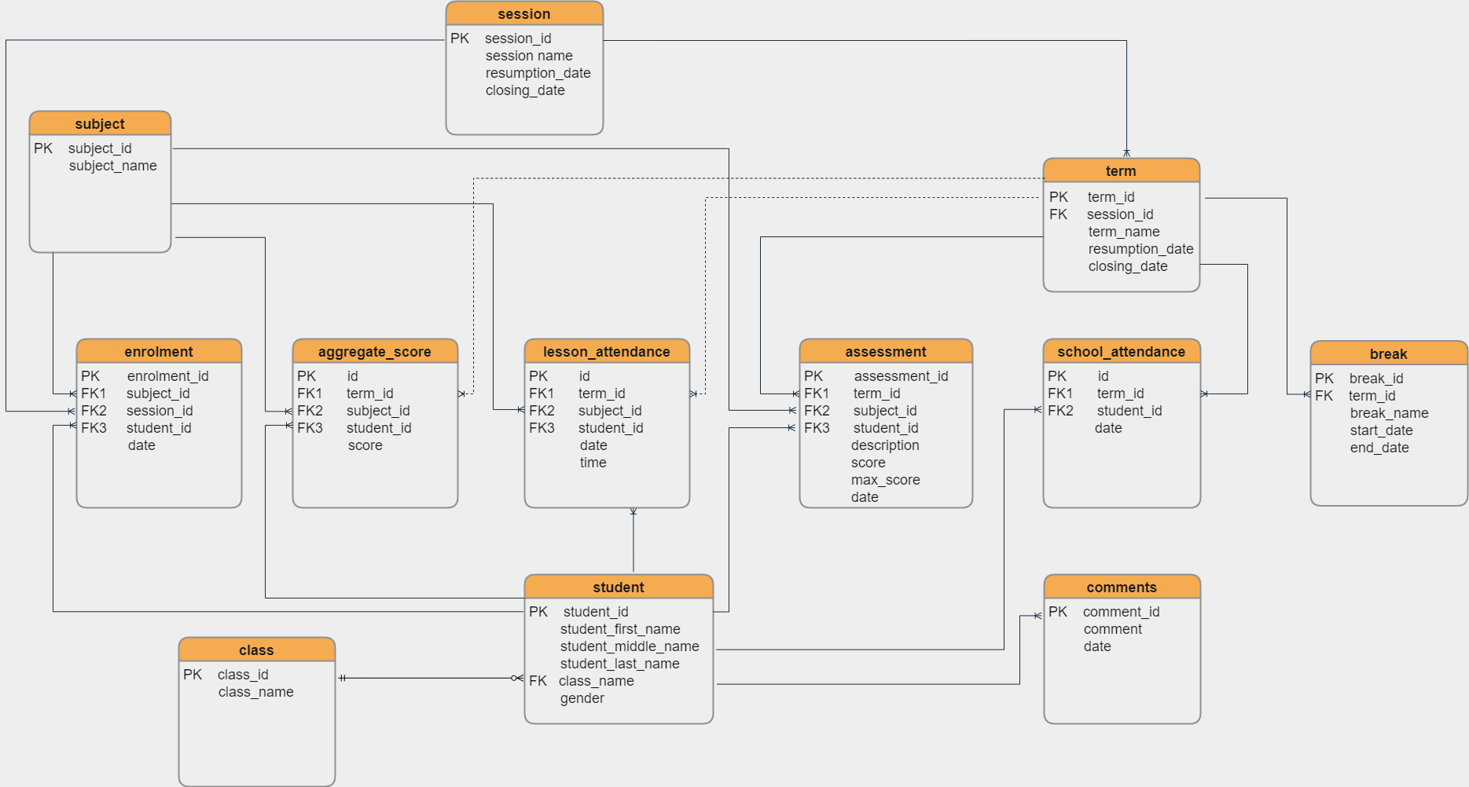Screen dimensions: 1469x787
Task: Select term_id in school_attendance table
Action: click(1121, 393)
